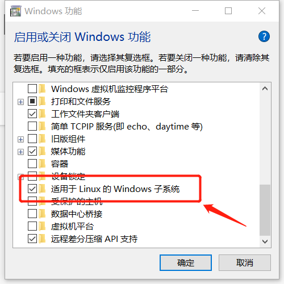Uncheck 适用于 Linux 的 Windows 子系统 checkbox
This screenshot has height=284, width=284.
click(32, 189)
